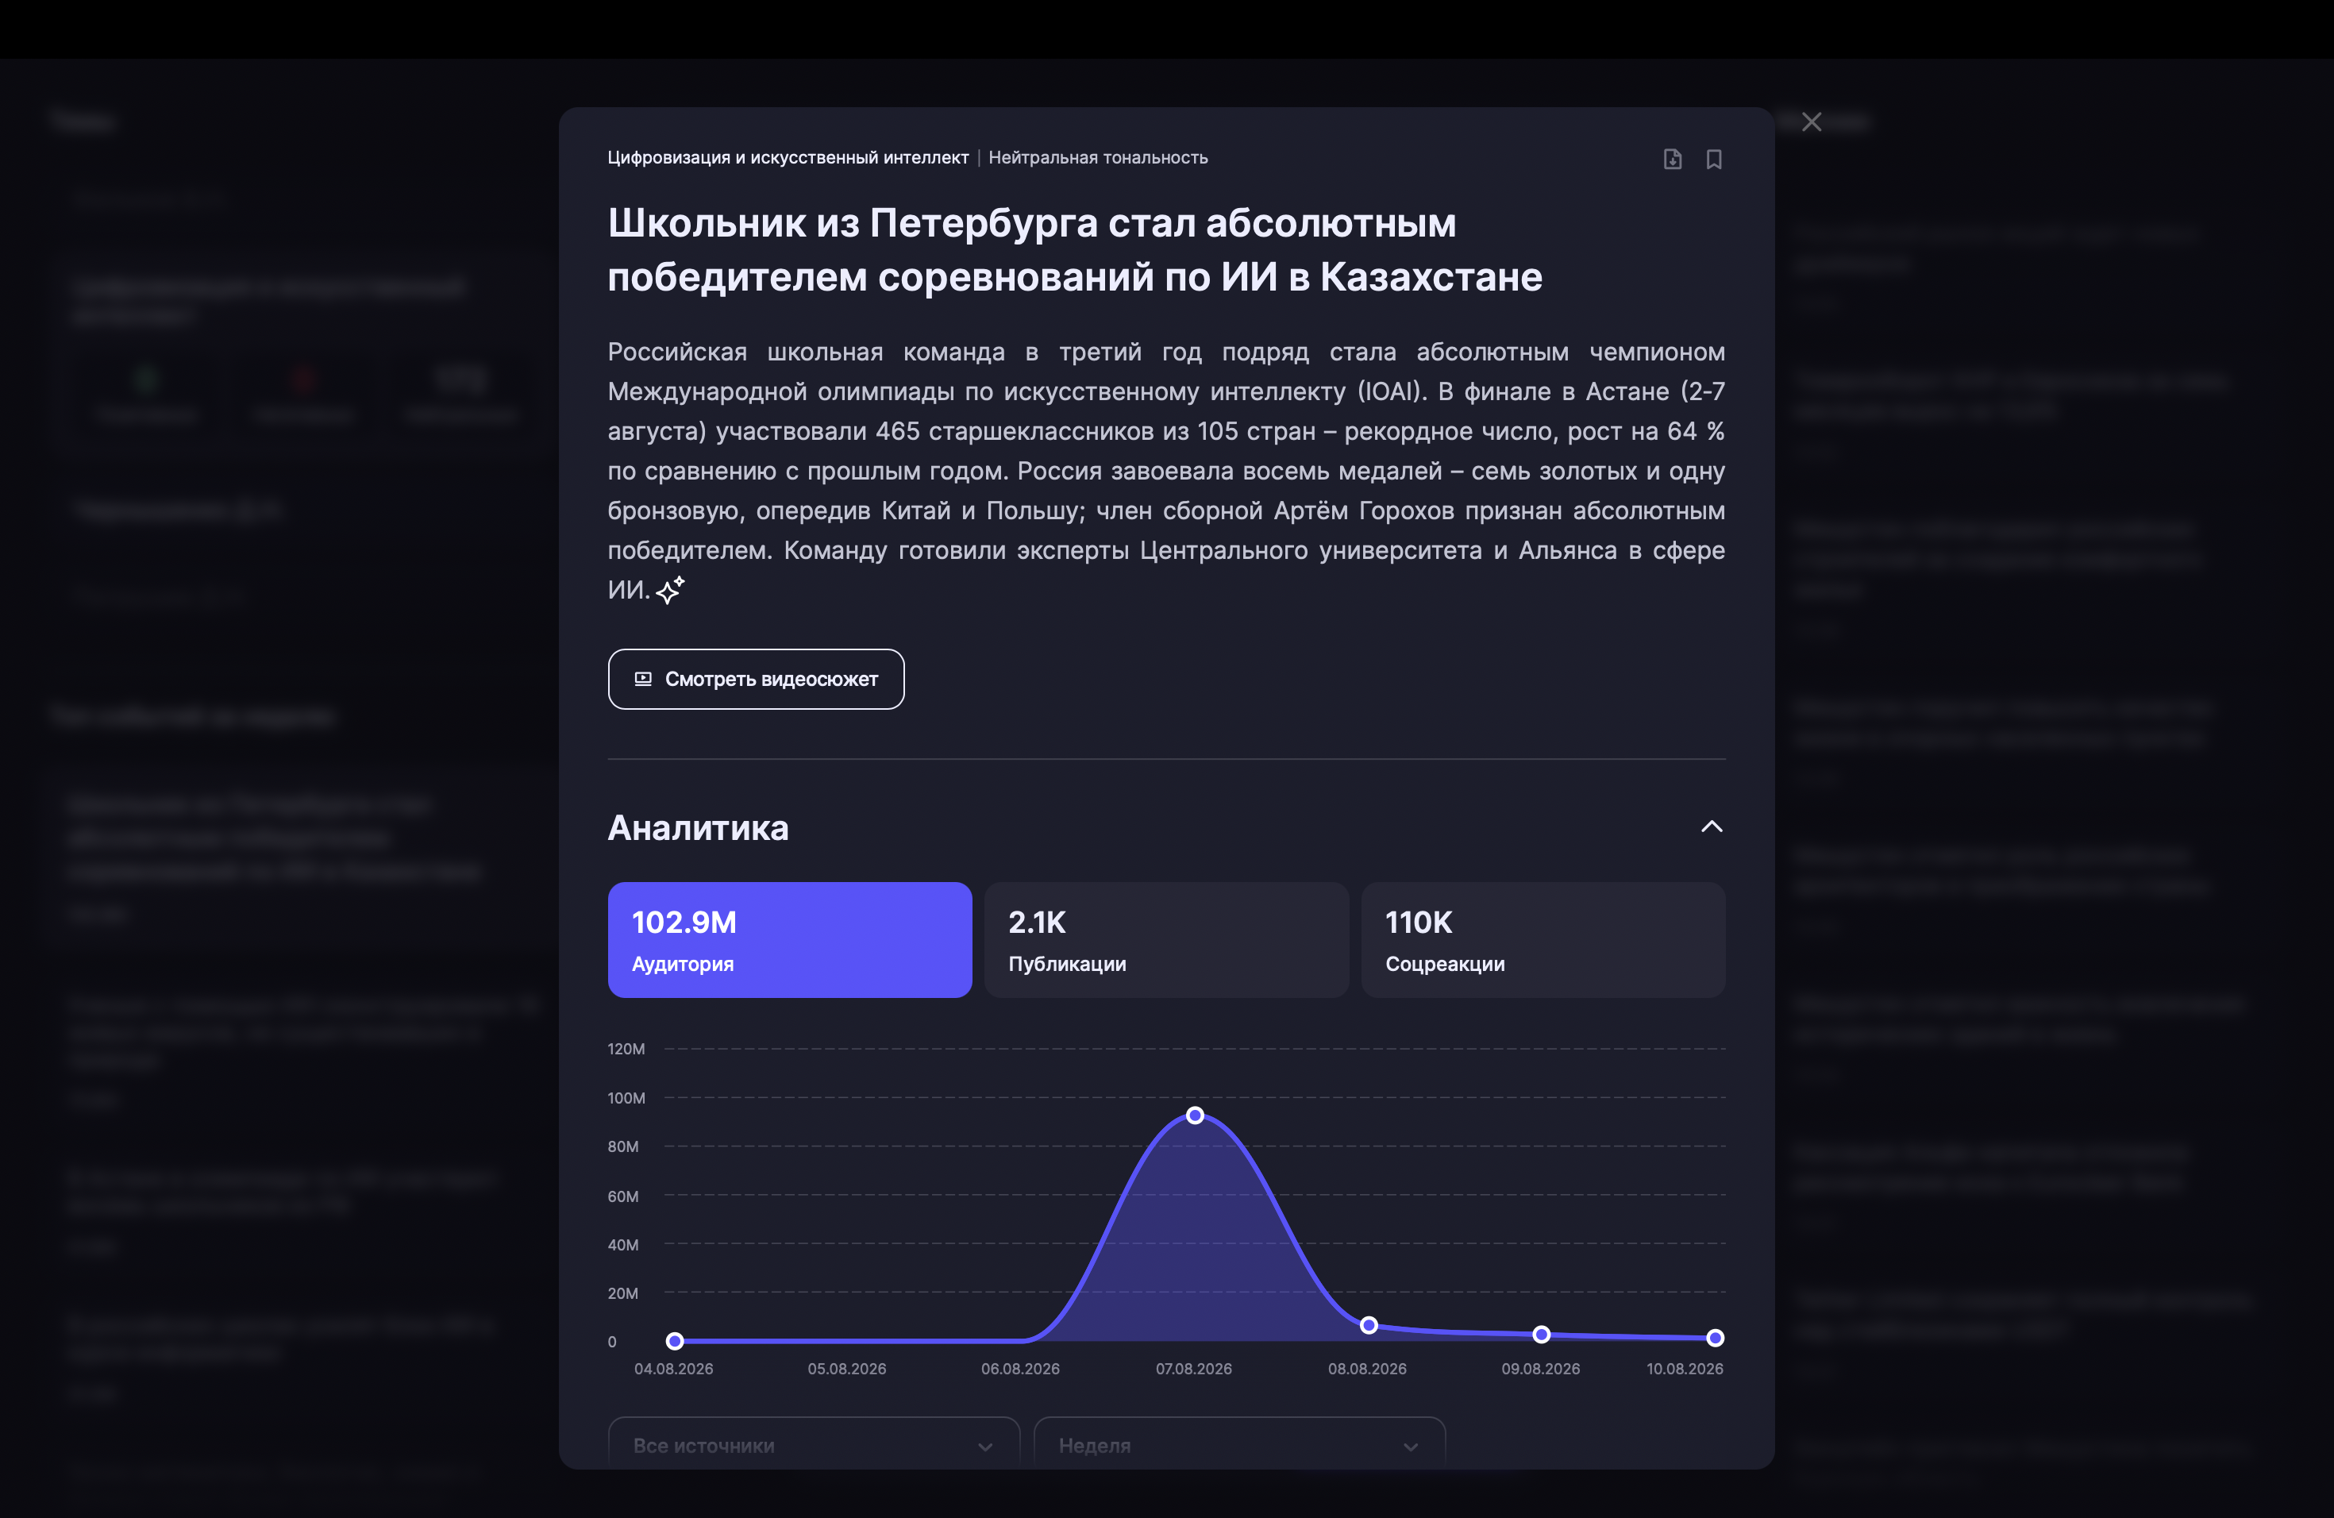This screenshot has height=1518, width=2334.
Task: Open 'Смотреть видеосюжет' video story
Action: pos(755,679)
